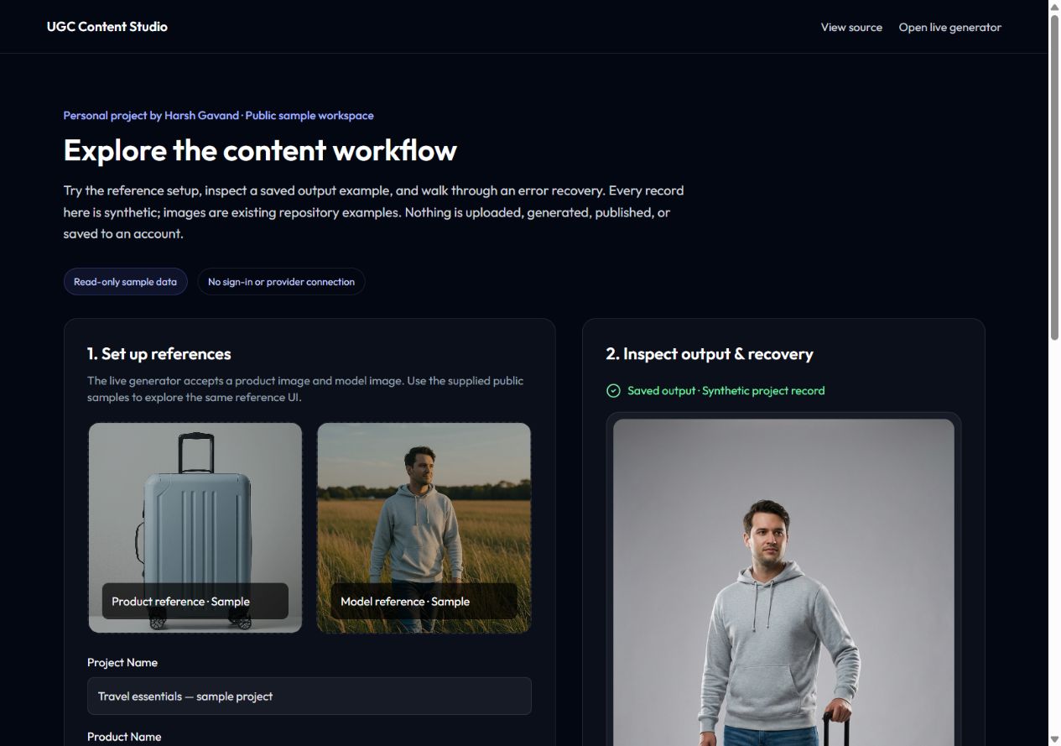Click the UGC Content Studio logo text

pos(107,27)
